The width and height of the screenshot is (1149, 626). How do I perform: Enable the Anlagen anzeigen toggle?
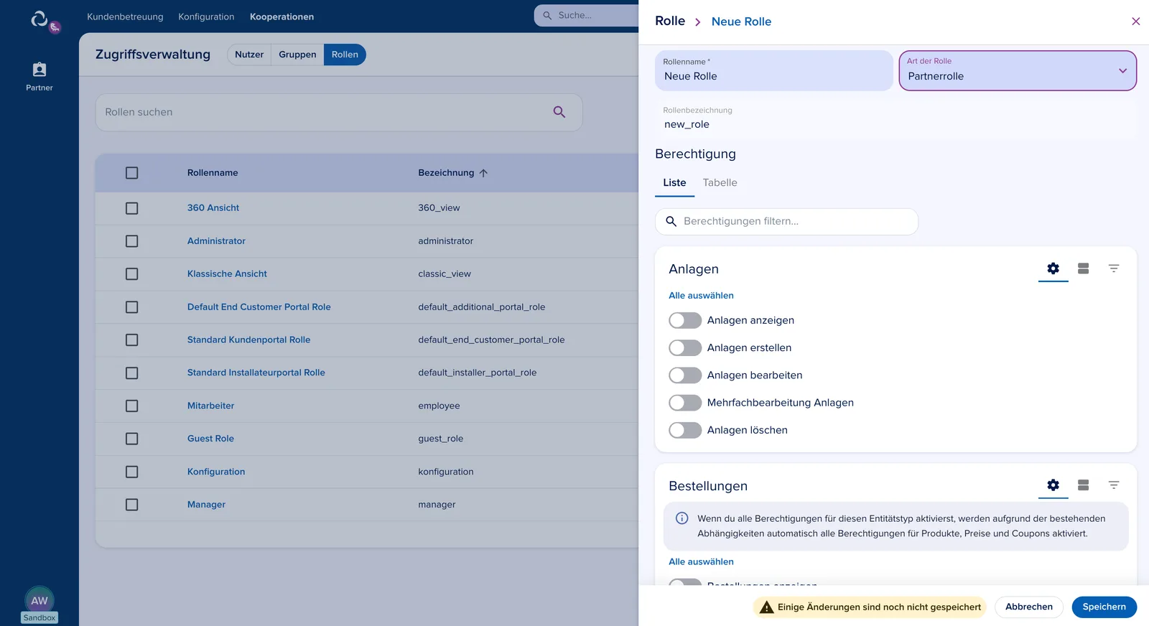685,320
